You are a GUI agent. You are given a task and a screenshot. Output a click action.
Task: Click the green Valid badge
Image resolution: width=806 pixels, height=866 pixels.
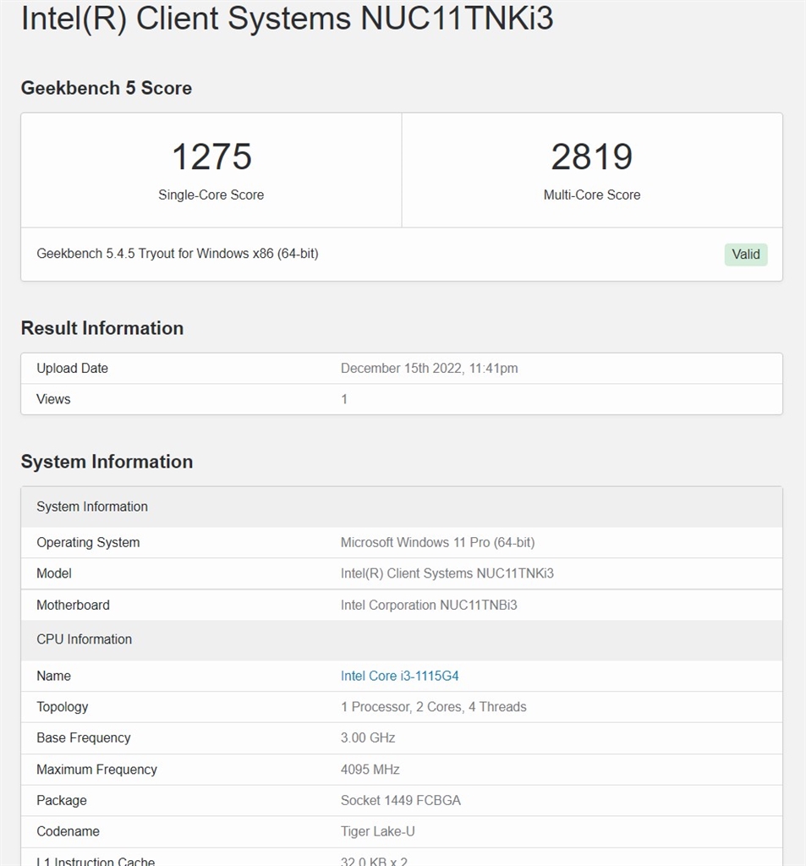746,255
